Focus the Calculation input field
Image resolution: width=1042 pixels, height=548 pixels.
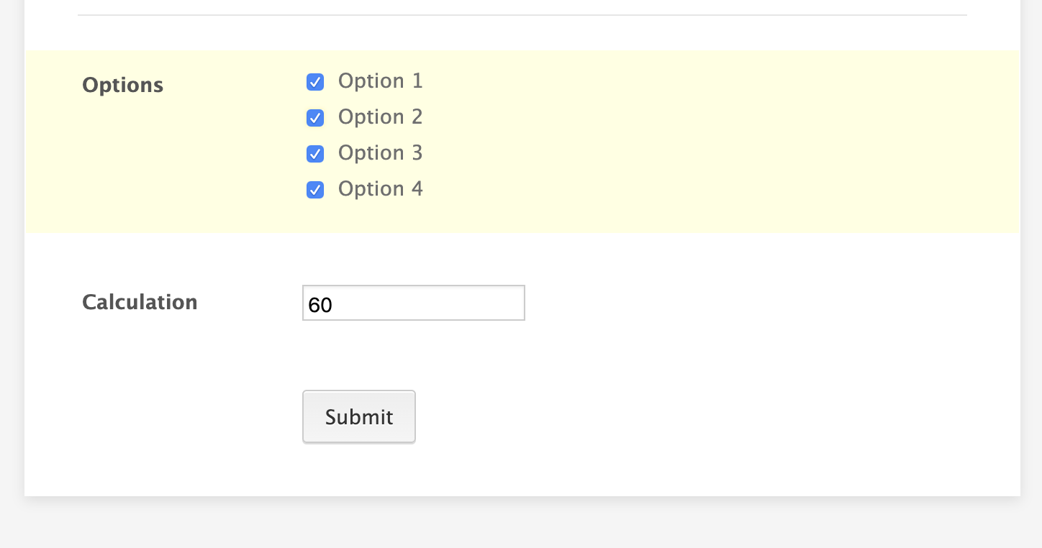coord(414,303)
